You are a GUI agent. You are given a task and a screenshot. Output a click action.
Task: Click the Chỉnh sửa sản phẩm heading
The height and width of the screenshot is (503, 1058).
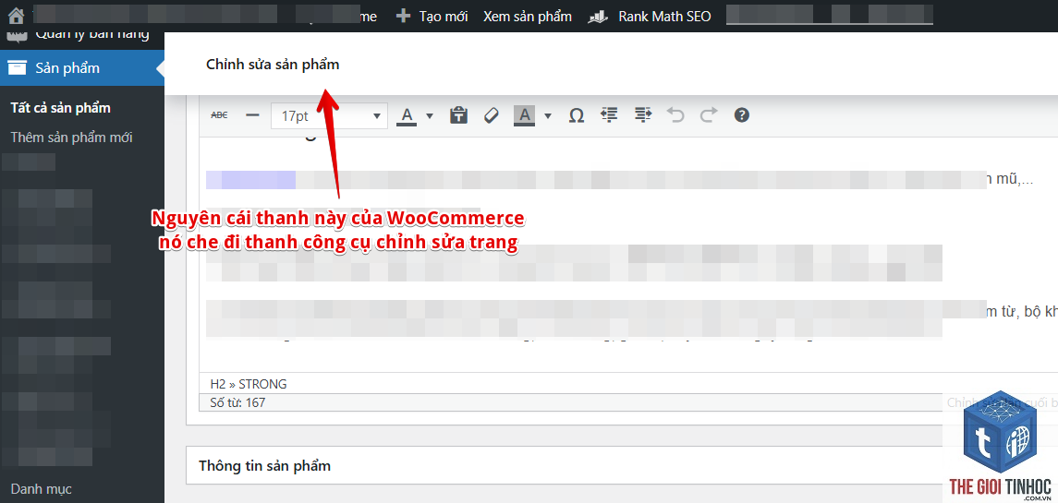click(x=273, y=65)
